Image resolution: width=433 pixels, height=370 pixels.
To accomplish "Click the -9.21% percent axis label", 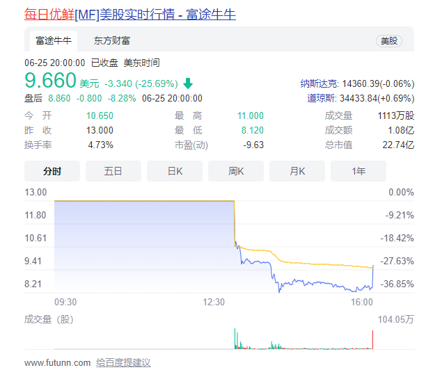I will (400, 215).
